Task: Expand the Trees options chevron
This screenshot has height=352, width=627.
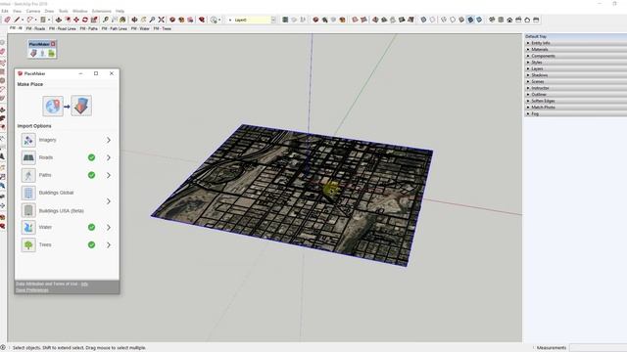Action: (x=109, y=245)
